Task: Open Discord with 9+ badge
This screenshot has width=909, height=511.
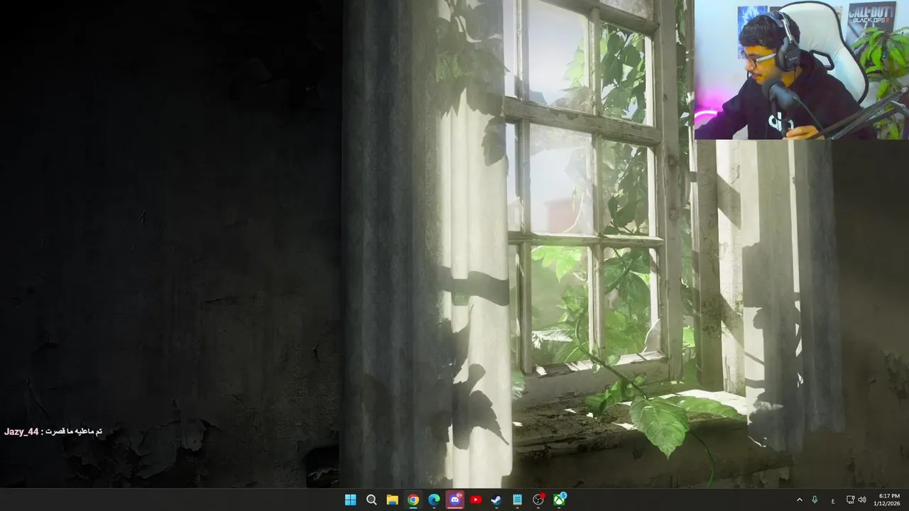Action: click(x=455, y=500)
